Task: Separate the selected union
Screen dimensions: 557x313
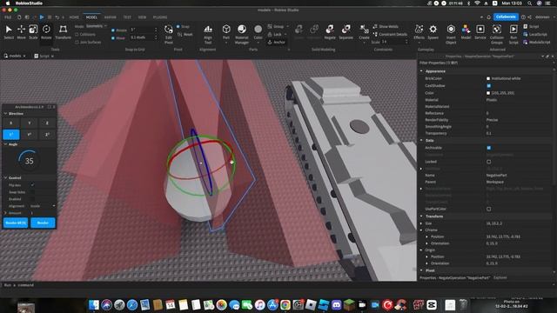Action: point(346,32)
